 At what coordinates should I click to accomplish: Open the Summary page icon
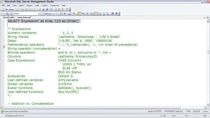point(55,10)
